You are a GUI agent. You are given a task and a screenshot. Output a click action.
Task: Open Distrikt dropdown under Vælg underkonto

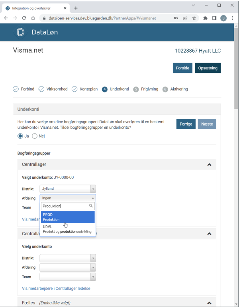[x=68, y=258]
